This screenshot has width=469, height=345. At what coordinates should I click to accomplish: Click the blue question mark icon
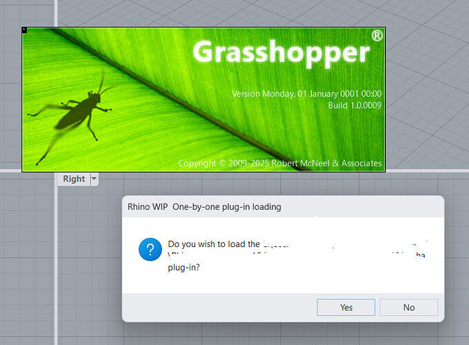click(x=150, y=249)
